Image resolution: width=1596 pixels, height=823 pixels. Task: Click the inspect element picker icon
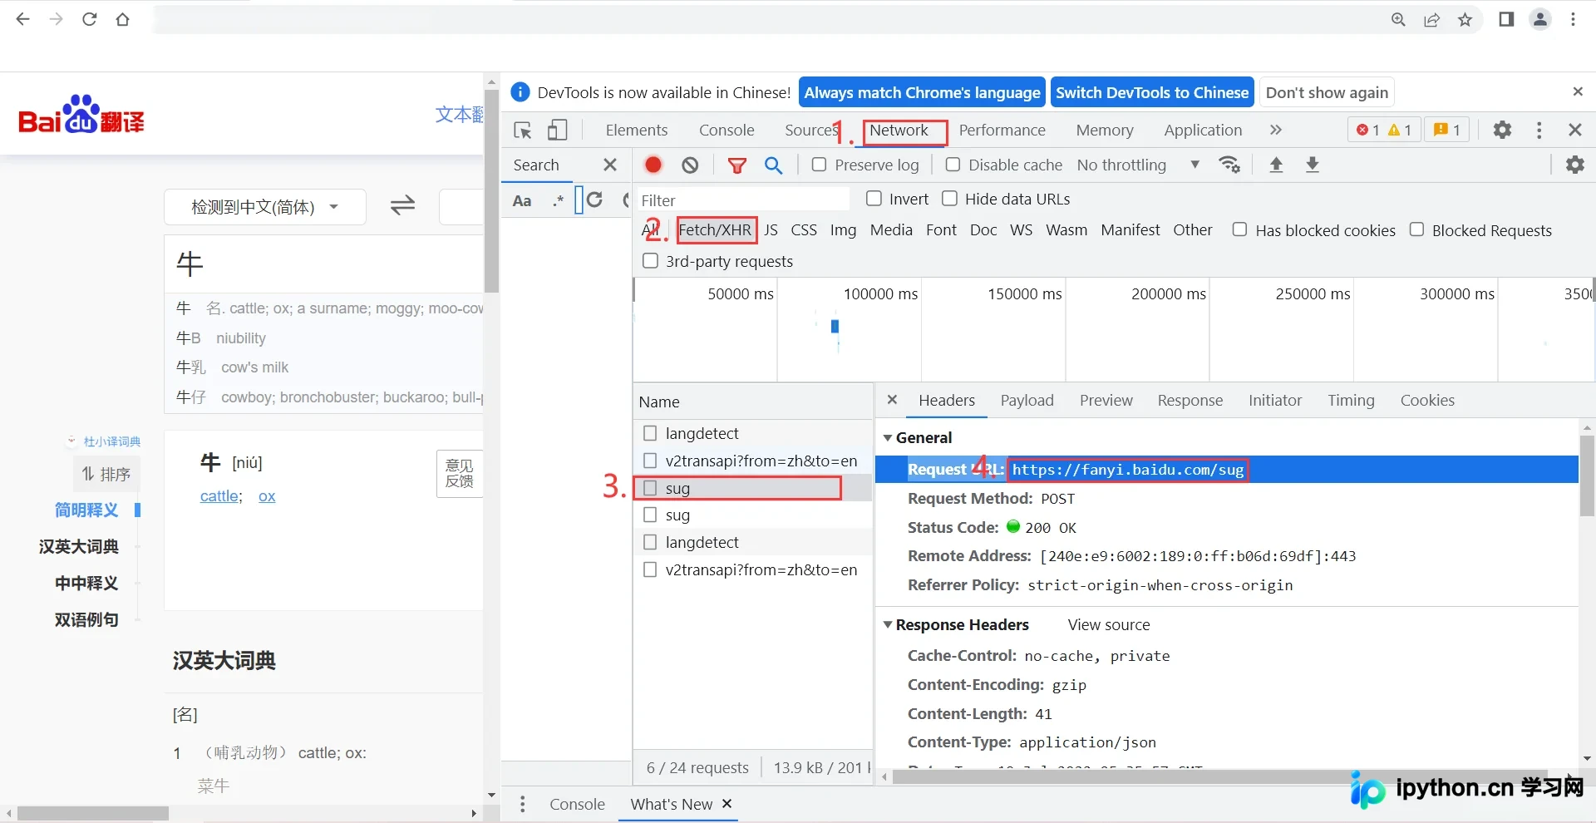click(523, 131)
